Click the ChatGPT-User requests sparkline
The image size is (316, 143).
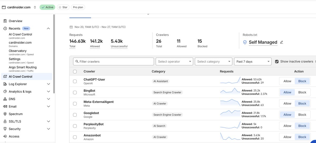coord(230,80)
